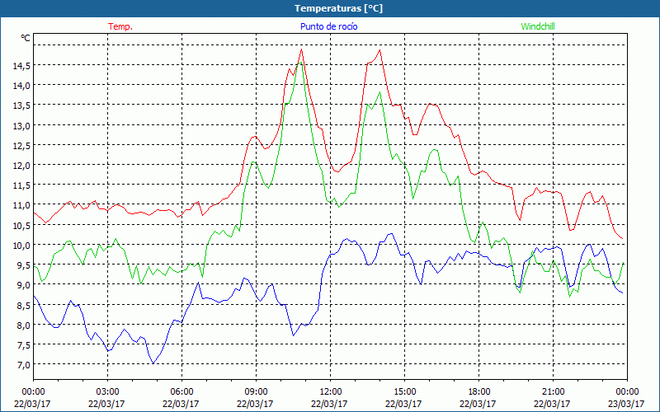
Task: Click the 11,0 value on the temperature axis
Action: (x=21, y=204)
